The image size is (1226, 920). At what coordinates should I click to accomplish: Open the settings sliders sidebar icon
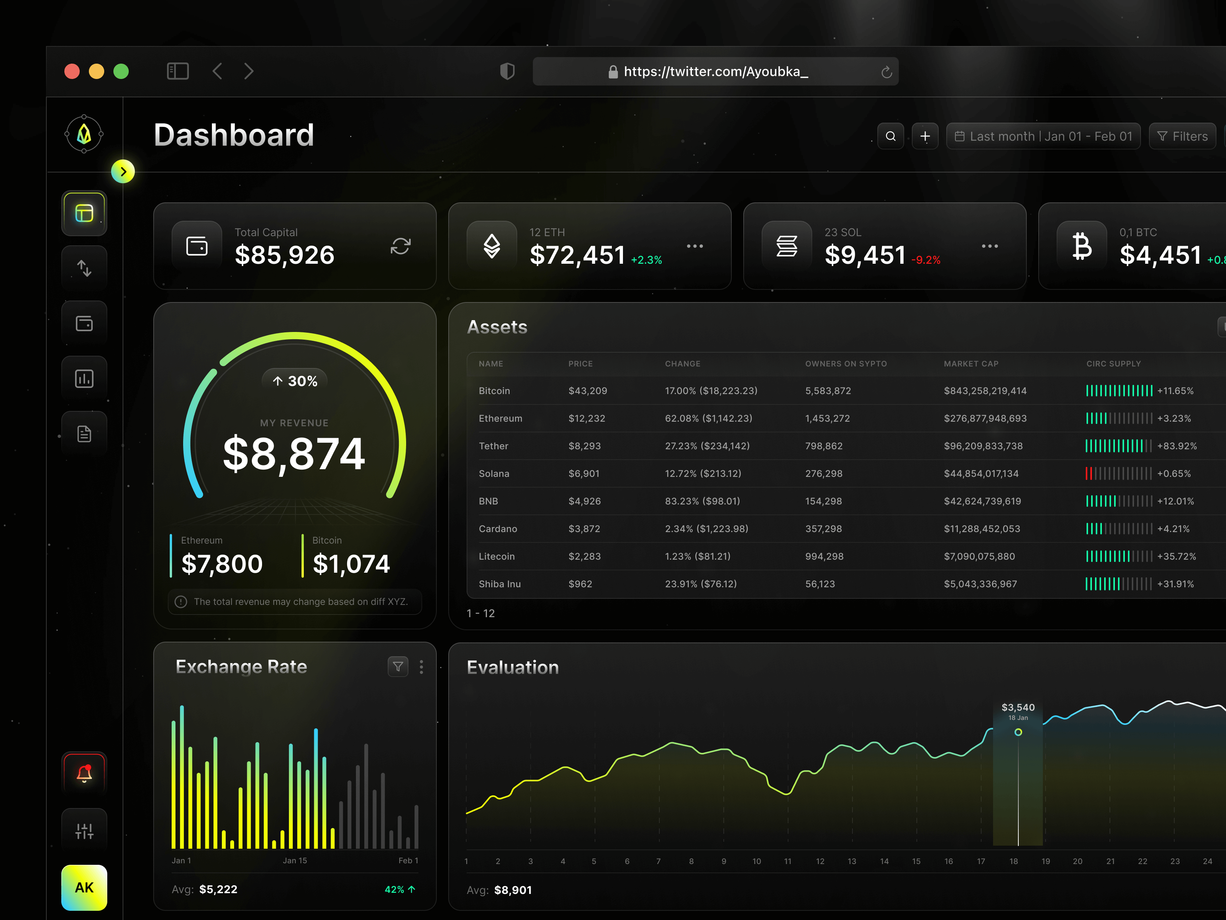[84, 831]
